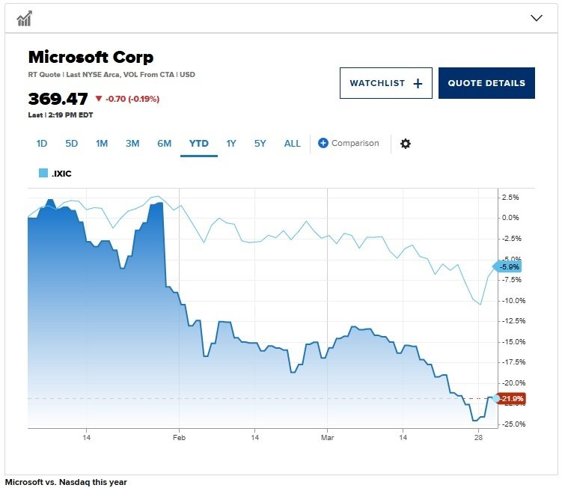Screen dimensions: 562x488
Task: Click the .IXIC blue legend swatch
Action: (x=43, y=174)
